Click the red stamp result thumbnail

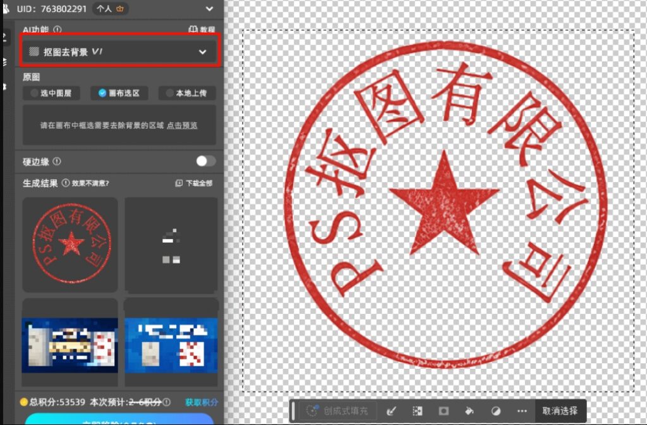(x=70, y=245)
